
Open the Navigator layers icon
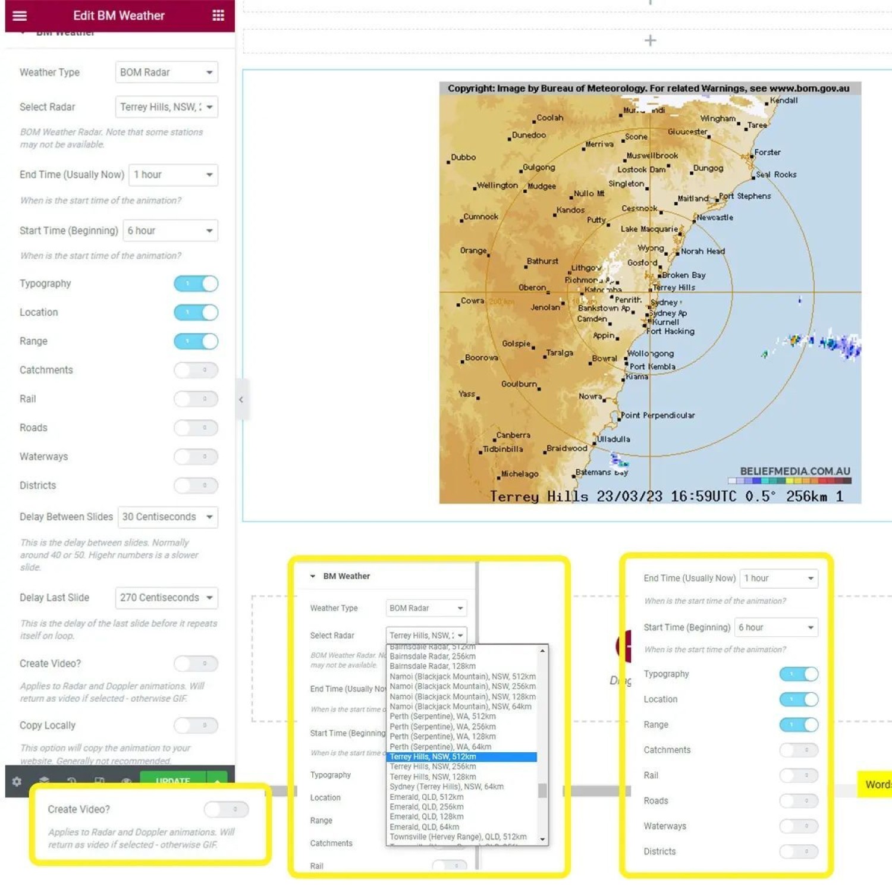click(x=44, y=781)
